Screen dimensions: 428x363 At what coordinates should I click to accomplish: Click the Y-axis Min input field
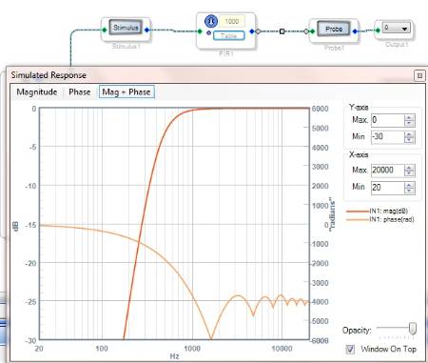tap(387, 137)
